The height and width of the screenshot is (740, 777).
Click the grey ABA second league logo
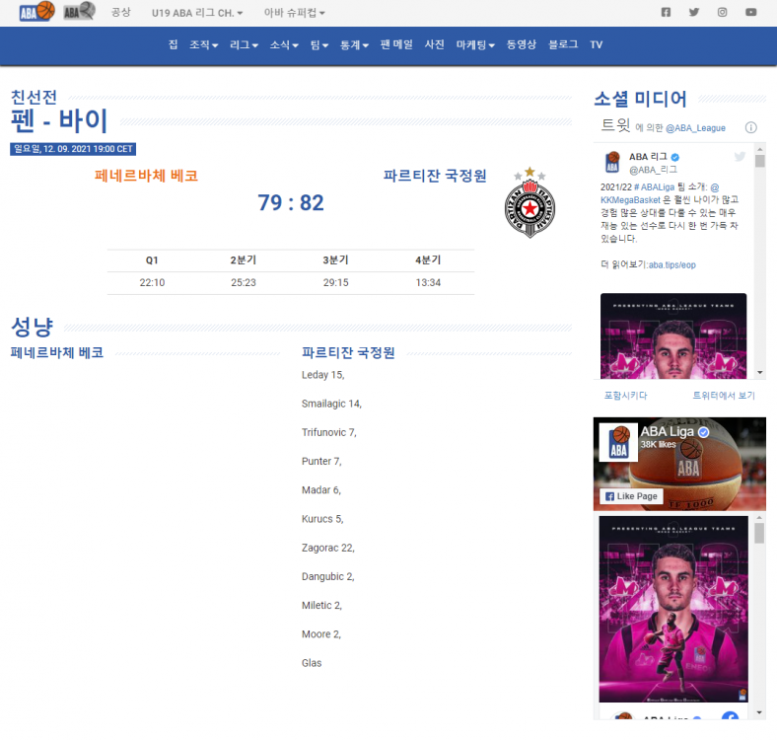[x=79, y=11]
